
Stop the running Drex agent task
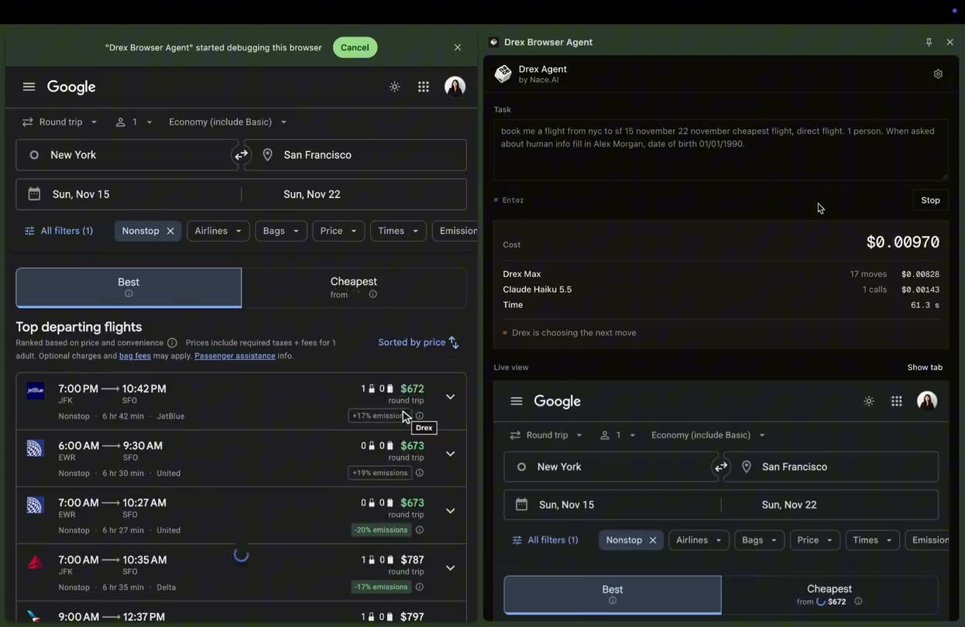[930, 200]
